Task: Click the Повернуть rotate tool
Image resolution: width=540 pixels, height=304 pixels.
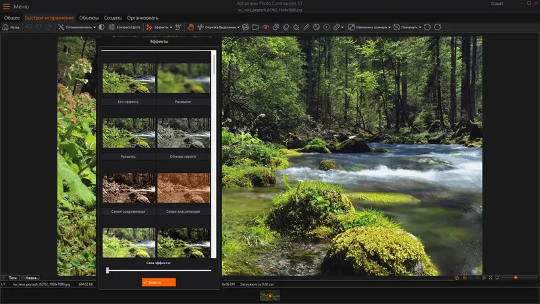Action: (x=406, y=27)
